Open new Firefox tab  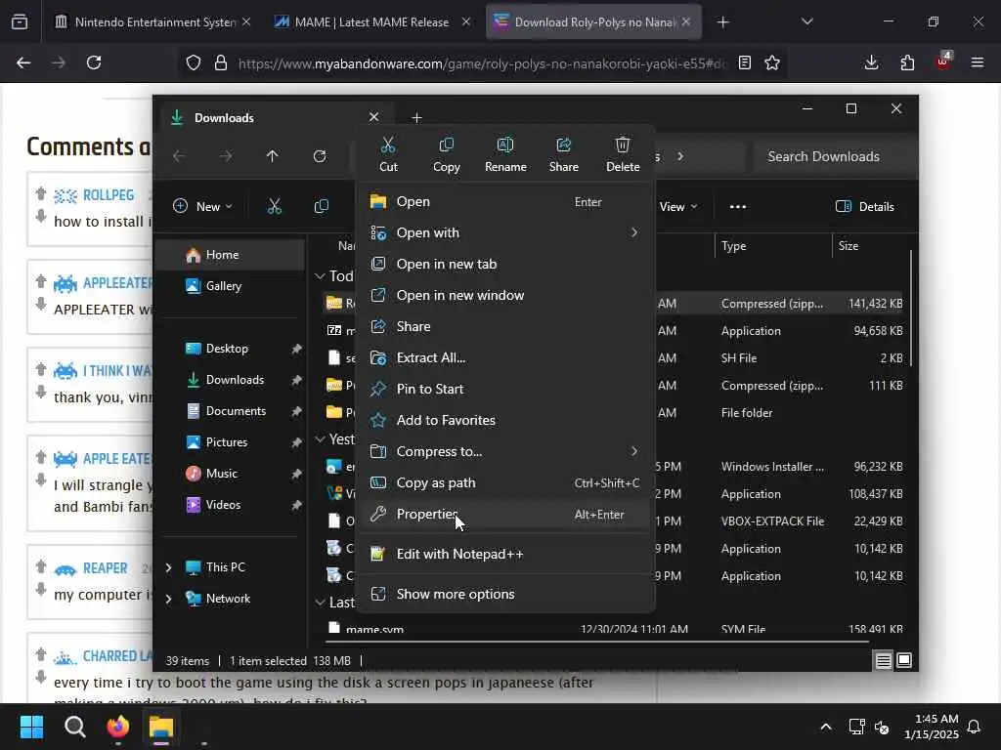point(722,22)
